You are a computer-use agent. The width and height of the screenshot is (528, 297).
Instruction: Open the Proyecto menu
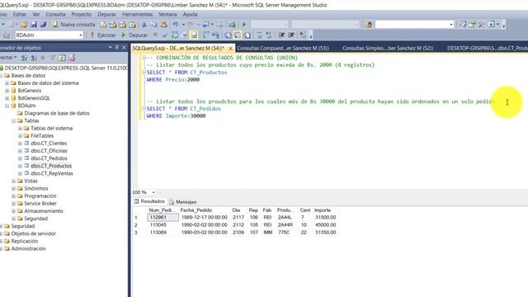[82, 15]
